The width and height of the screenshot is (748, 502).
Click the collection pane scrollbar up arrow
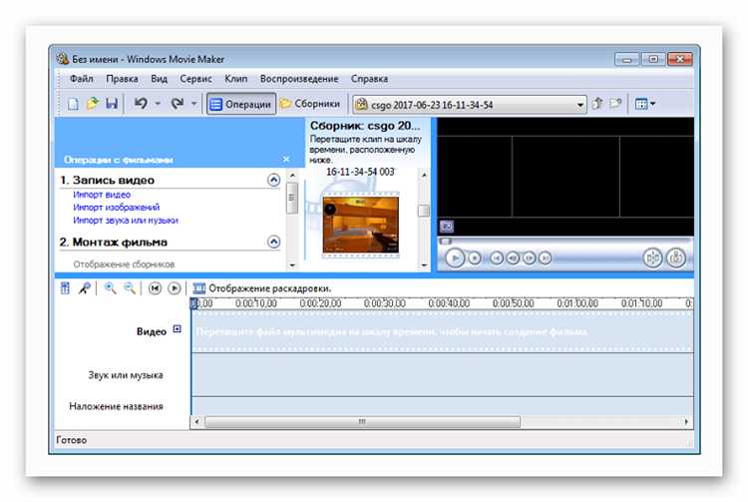pyautogui.click(x=424, y=175)
